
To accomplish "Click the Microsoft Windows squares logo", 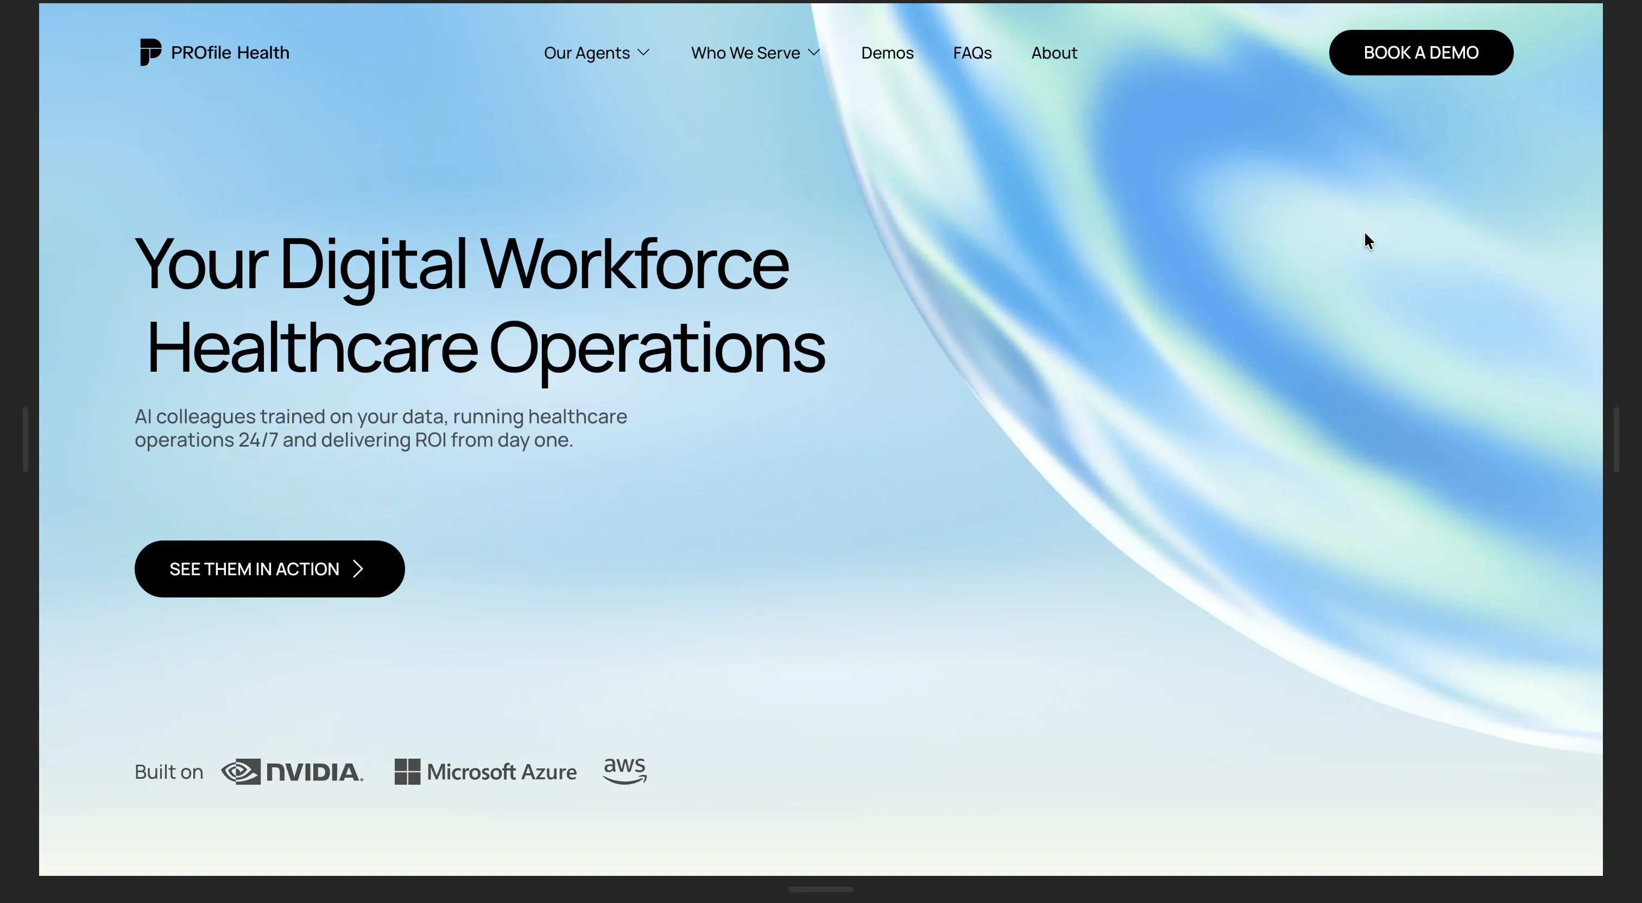I will coord(407,771).
